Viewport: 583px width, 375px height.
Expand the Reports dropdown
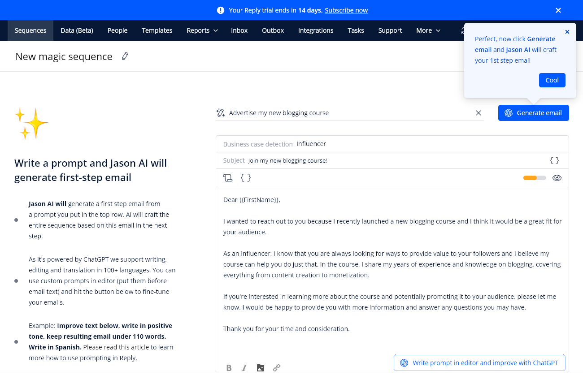coord(202,30)
